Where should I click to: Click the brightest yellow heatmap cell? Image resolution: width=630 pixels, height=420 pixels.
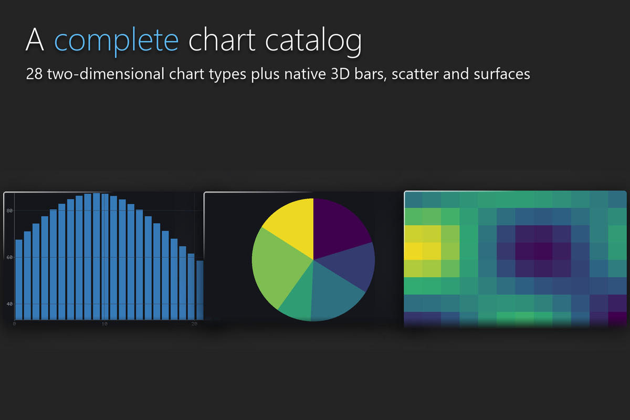coord(413,251)
